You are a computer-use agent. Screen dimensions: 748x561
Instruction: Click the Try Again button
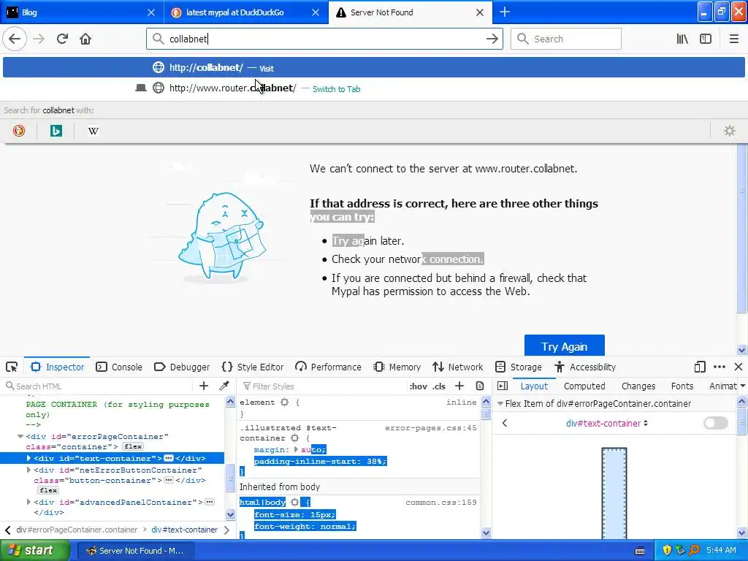point(565,346)
